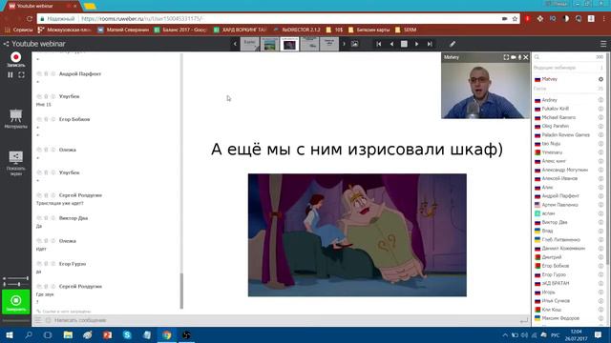611x343 pixels.
Task: Open the Materials (Материалы) panel
Action: 16,118
